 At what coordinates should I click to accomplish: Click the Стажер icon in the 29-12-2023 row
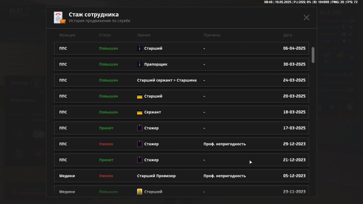(139, 144)
